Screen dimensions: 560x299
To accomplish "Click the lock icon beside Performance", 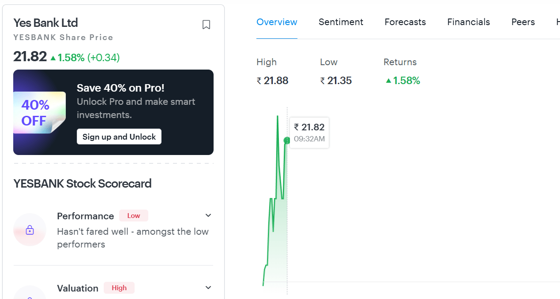I will tap(30, 230).
